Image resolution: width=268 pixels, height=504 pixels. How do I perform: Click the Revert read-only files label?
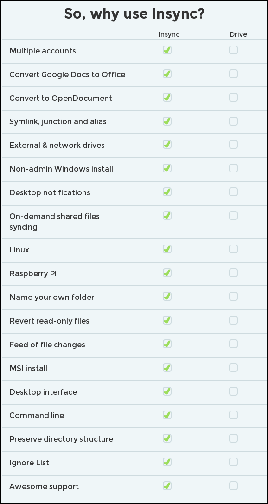[x=49, y=321]
